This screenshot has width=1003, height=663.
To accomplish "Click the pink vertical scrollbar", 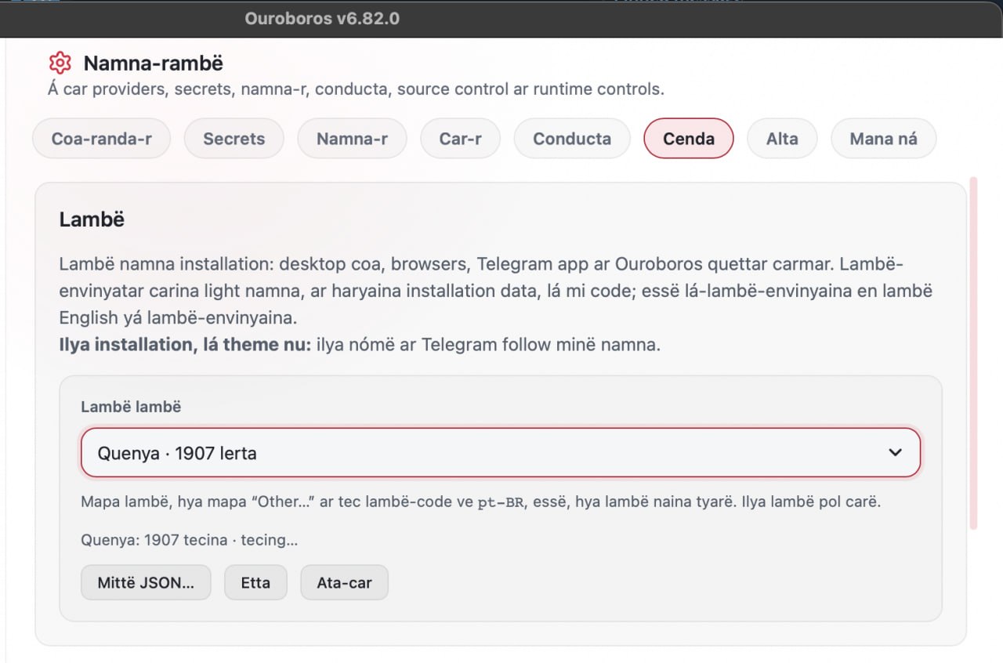I will click(973, 353).
